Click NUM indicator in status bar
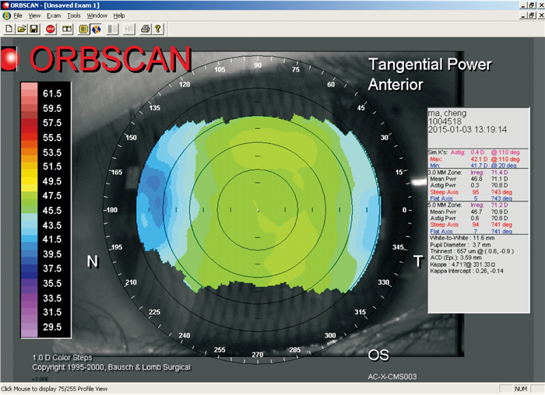Screen dimensions: 545x395 (x=521, y=389)
